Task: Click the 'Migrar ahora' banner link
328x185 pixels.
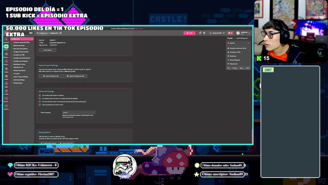Action: click(x=140, y=29)
